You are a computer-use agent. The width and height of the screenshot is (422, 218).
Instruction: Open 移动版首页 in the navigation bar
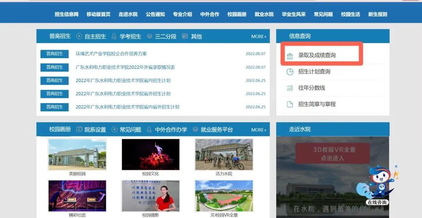[x=98, y=14]
